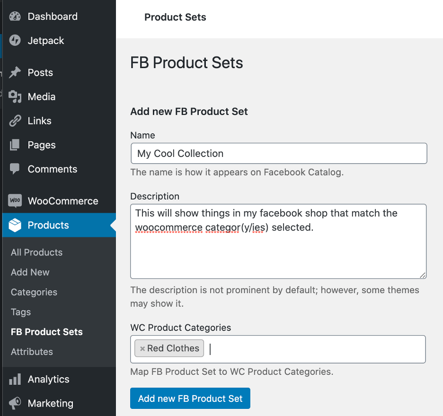
Task: Click the Add new FB Product Set button
Action: pos(190,398)
